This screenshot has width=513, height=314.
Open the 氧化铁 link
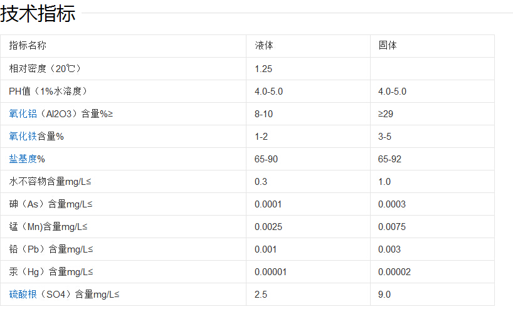pyautogui.click(x=23, y=137)
